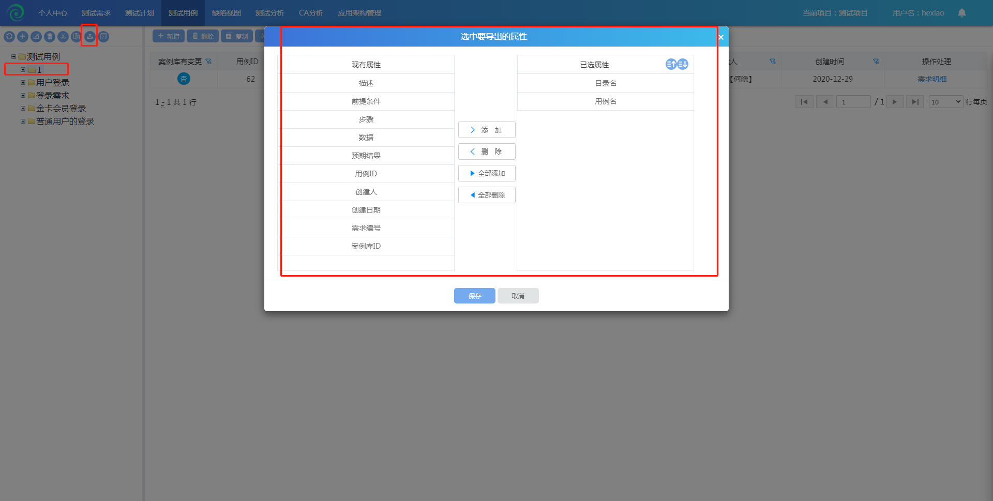Expand the 金卡会员登录 folder

[23, 108]
